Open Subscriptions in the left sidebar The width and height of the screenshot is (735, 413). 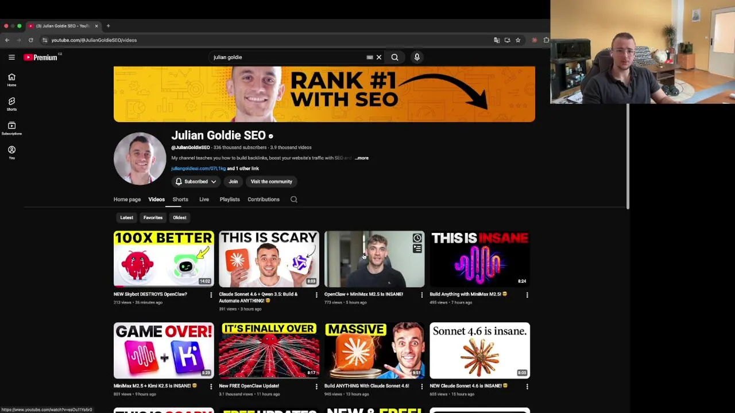(11, 128)
